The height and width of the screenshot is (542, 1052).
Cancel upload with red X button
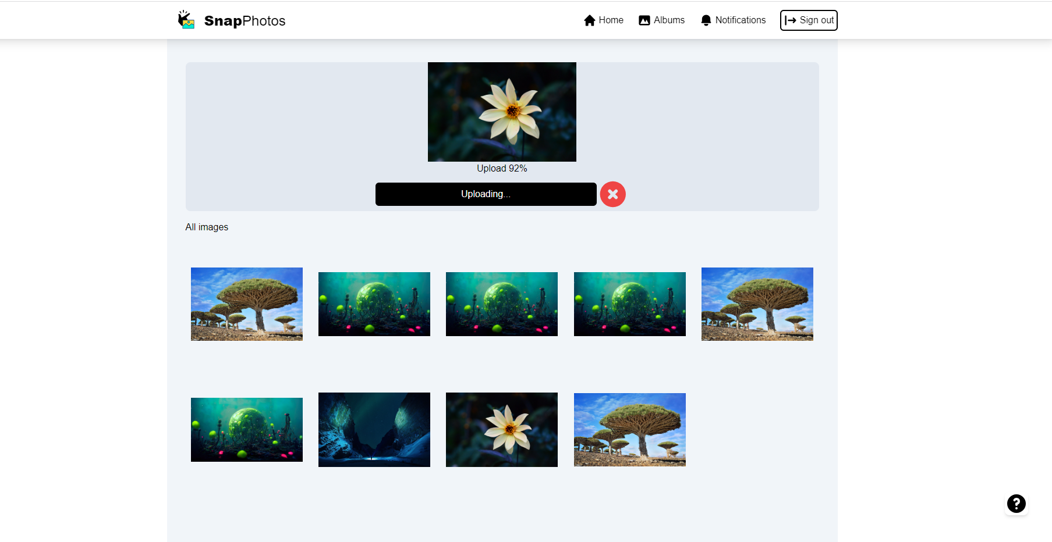[x=612, y=194]
